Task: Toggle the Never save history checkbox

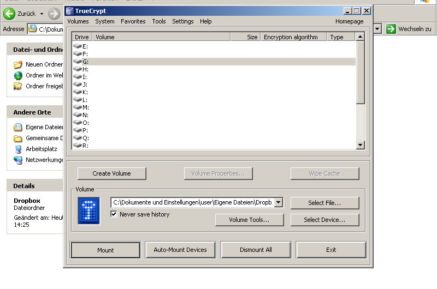Action: point(114,214)
